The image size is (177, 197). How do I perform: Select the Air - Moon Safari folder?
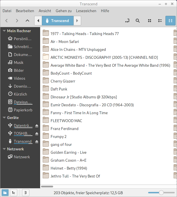[x=61, y=42]
